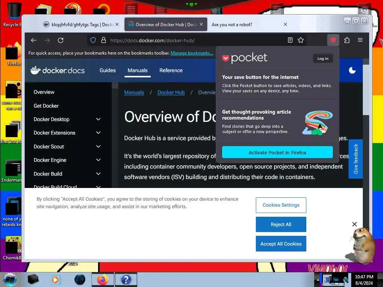Follow the Docker Hub breadcrumb link
The height and width of the screenshot is (287, 383).
click(x=171, y=93)
